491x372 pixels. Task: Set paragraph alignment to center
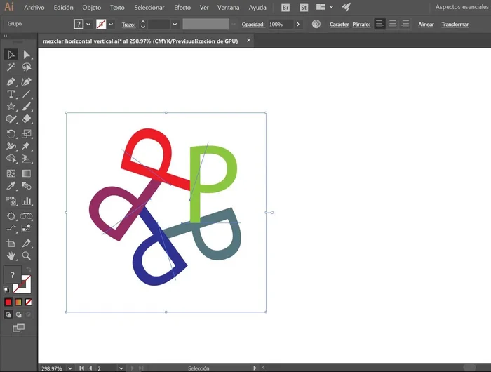[x=392, y=24]
